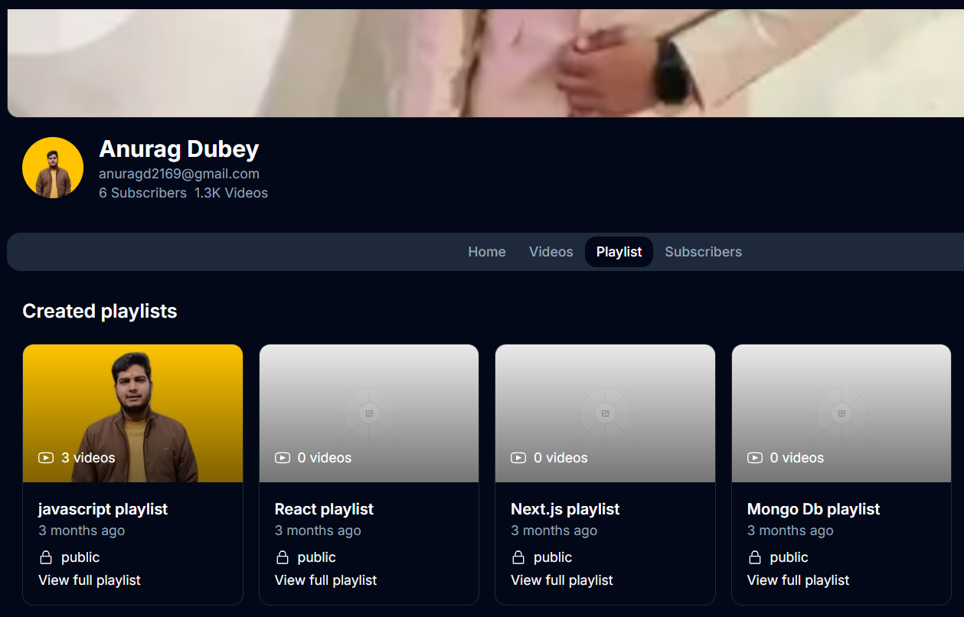Switch to the Videos tab
964x617 pixels.
click(x=551, y=252)
